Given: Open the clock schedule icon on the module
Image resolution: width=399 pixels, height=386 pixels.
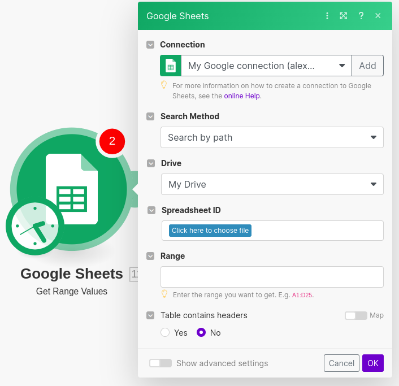Looking at the screenshot, I should coord(35,226).
